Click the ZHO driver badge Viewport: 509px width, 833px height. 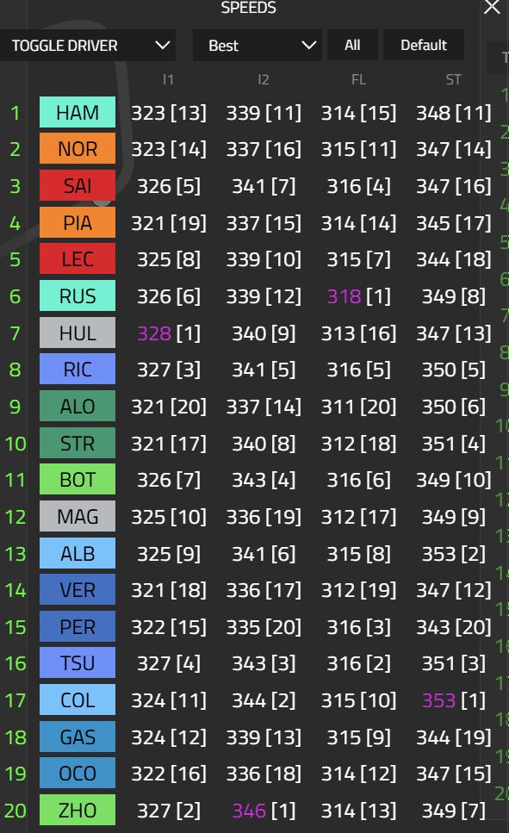78,810
